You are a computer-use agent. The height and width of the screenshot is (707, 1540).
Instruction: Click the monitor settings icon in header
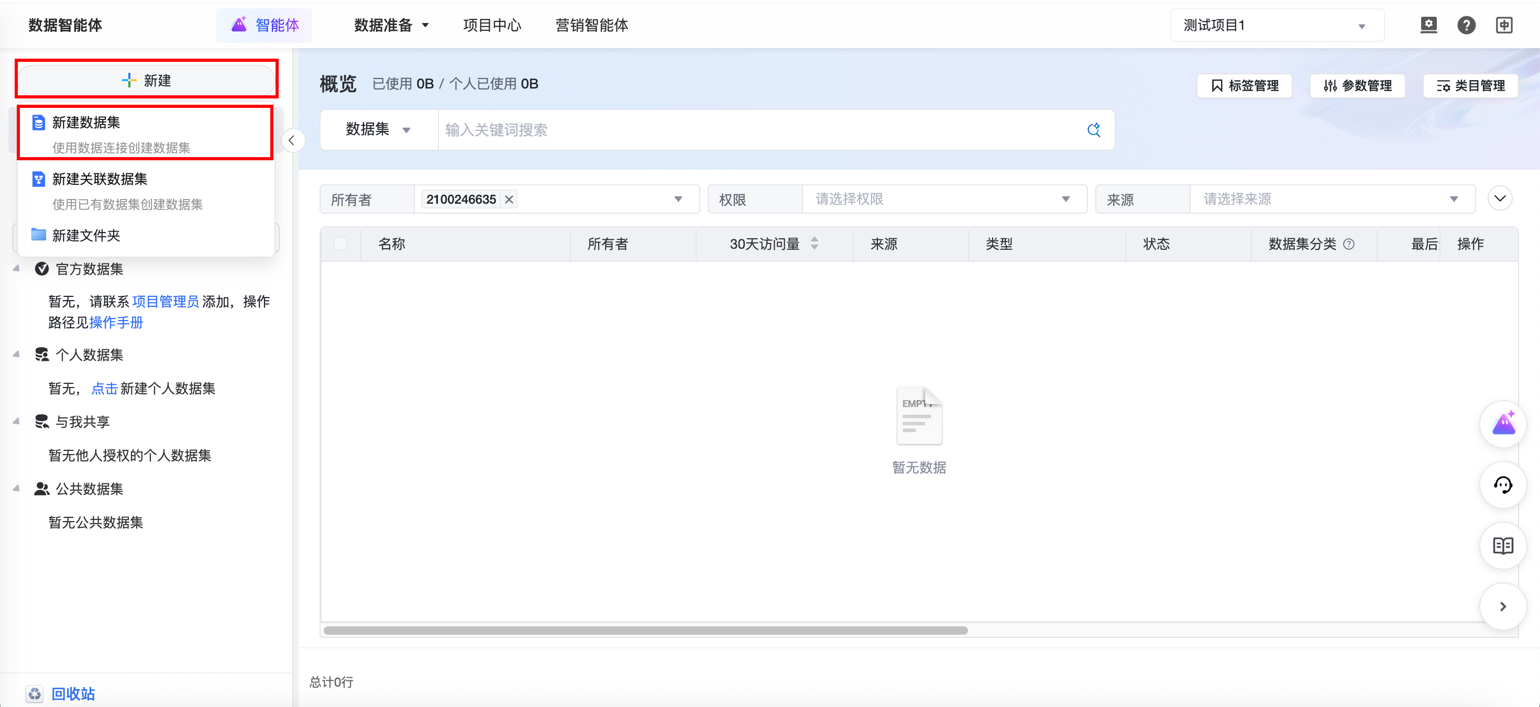coord(1428,25)
